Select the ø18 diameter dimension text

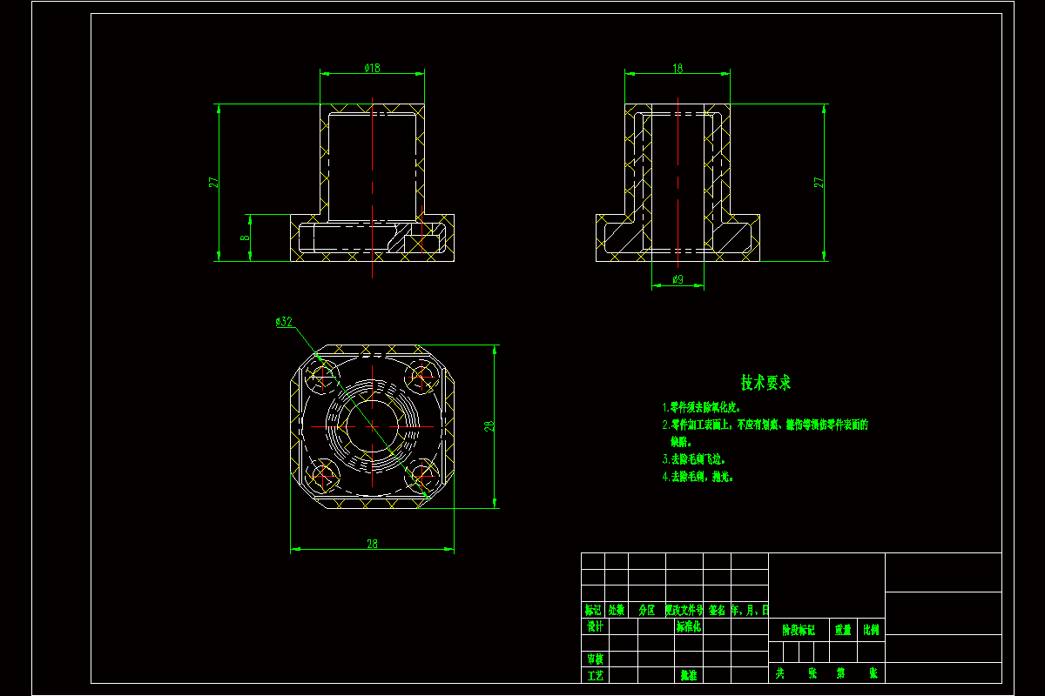click(372, 68)
